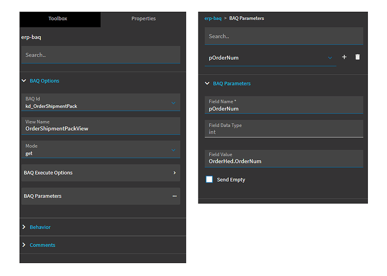387x276 pixels.
Task: Expand the Comments section
Action: (x=24, y=245)
